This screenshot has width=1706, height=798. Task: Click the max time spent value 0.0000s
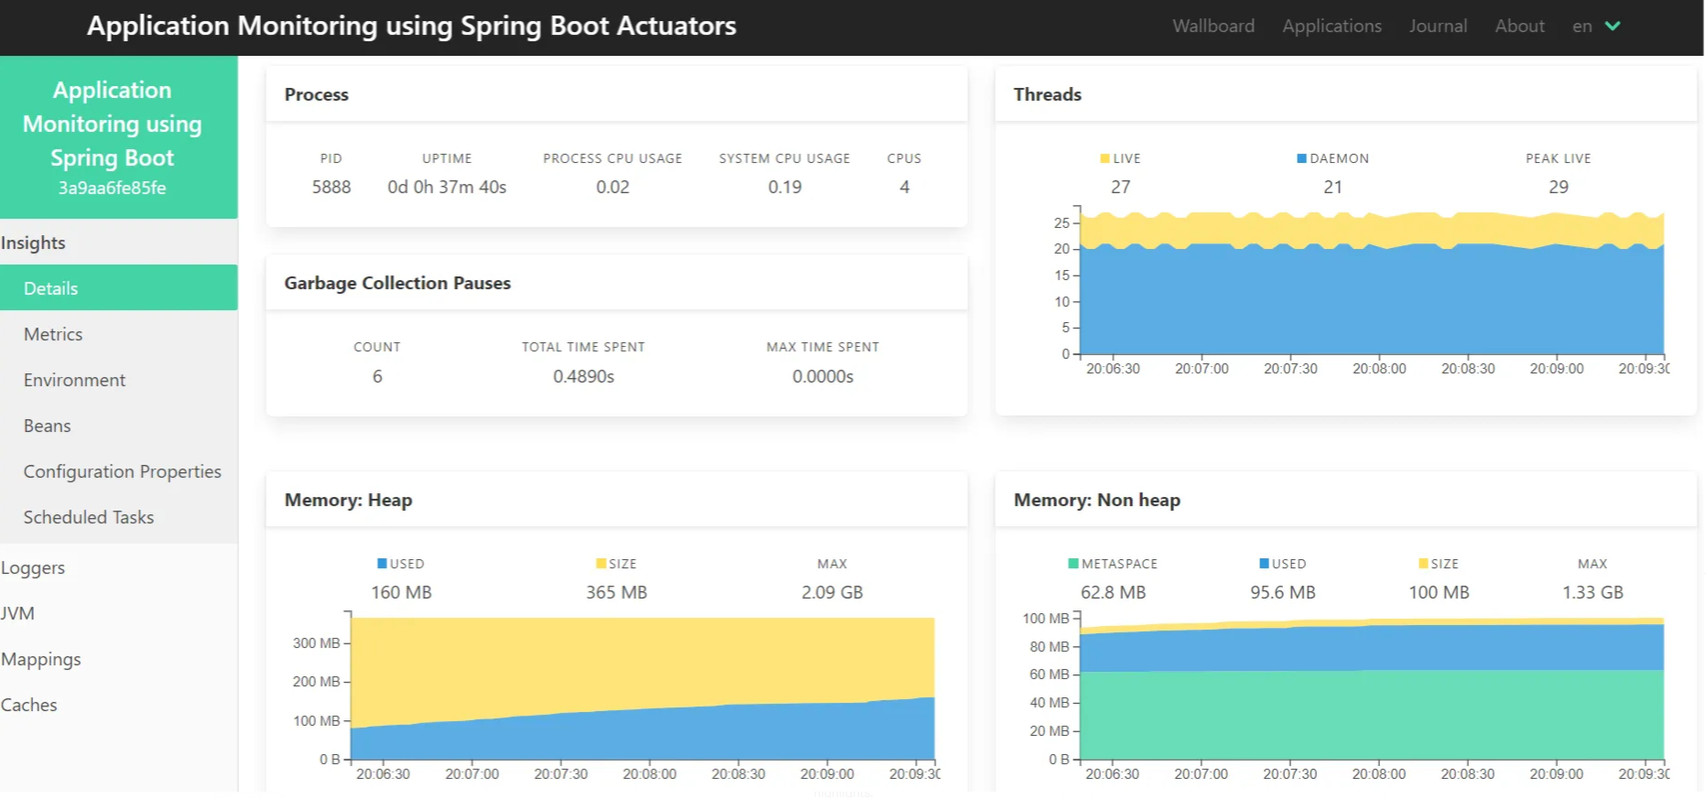(x=823, y=376)
